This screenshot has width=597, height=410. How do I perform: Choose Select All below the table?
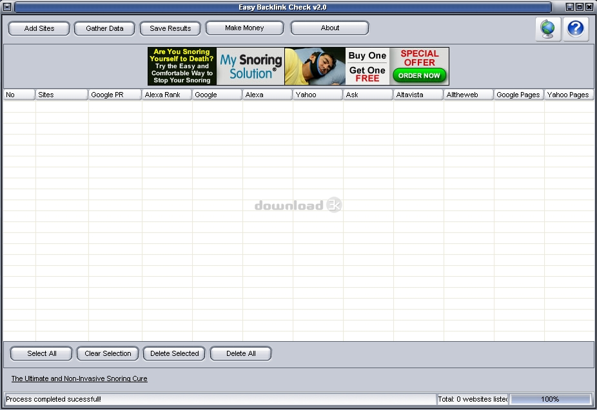tap(41, 353)
